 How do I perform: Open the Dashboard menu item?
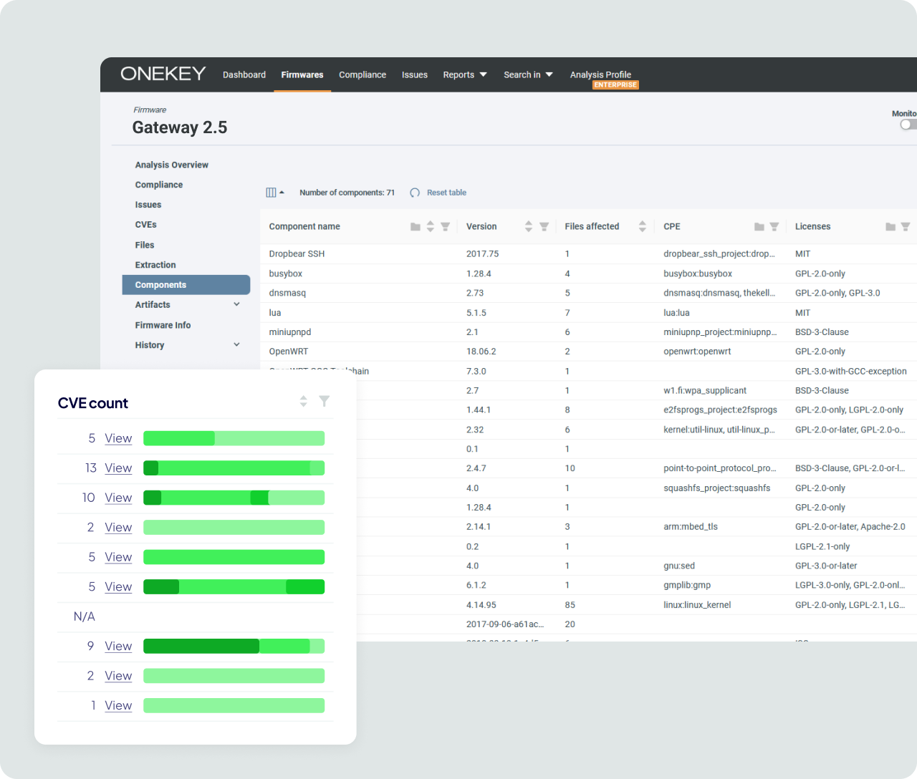244,74
